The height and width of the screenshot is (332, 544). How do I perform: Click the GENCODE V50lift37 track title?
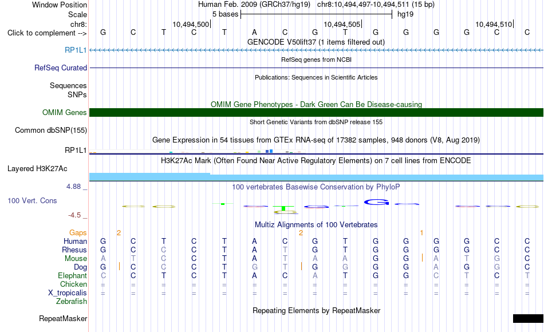[x=316, y=42]
